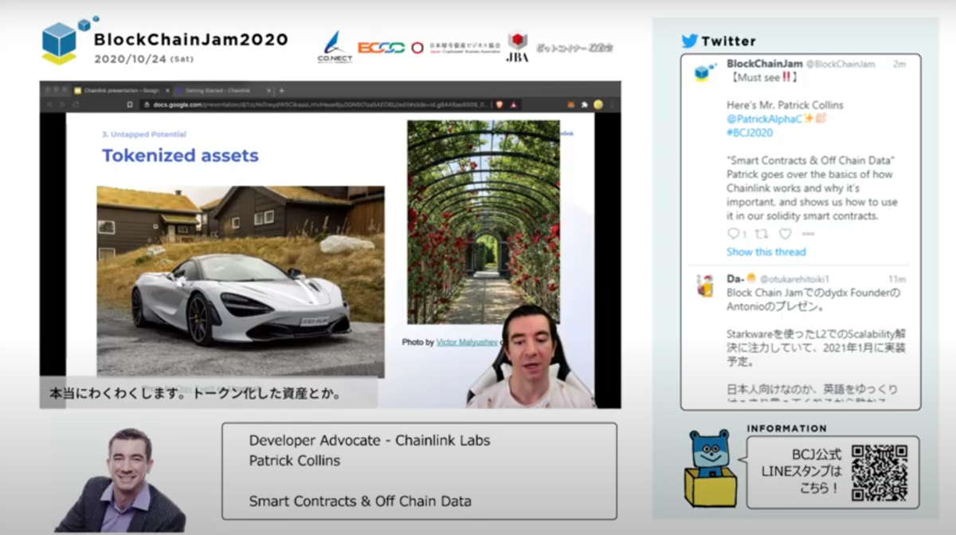Viewport: 956px width, 535px height.
Task: Click the round browser profile avatar
Action: pyautogui.click(x=598, y=104)
